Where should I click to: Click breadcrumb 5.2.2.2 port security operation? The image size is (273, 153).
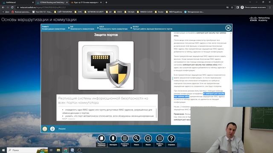click(x=153, y=28)
